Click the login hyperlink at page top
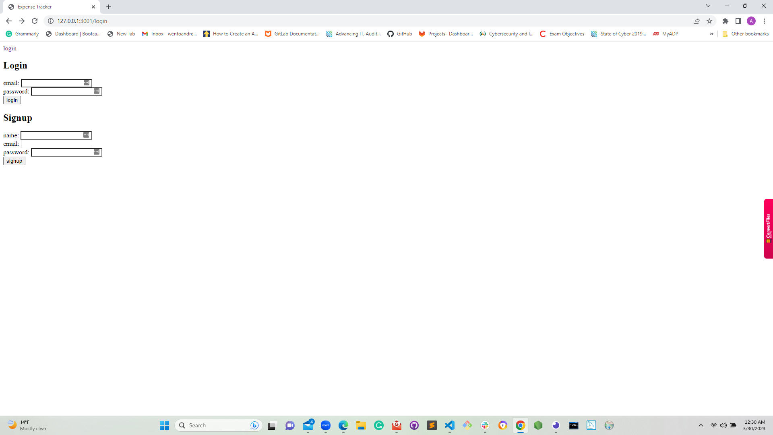Viewport: 773px width, 435px height. [10, 48]
